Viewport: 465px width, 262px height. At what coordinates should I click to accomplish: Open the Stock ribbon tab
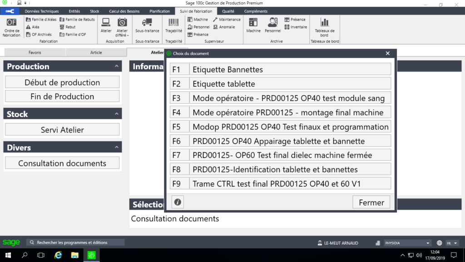94,11
